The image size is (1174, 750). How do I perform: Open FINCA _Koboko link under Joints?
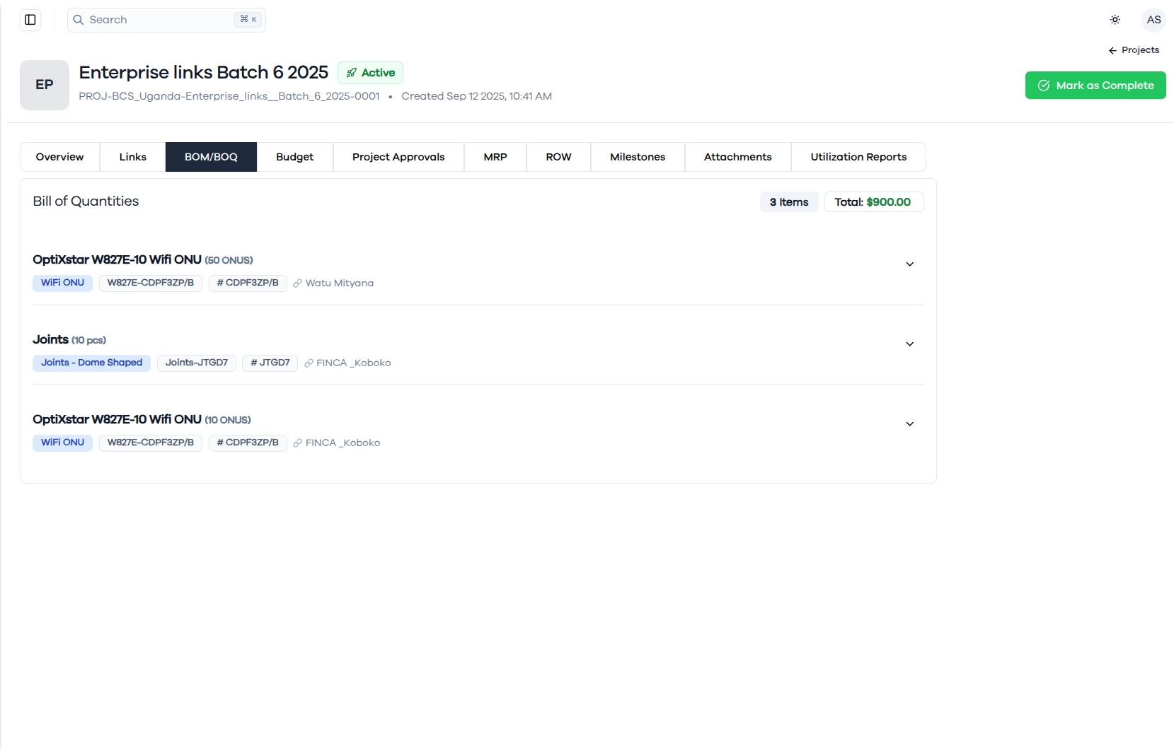(354, 363)
